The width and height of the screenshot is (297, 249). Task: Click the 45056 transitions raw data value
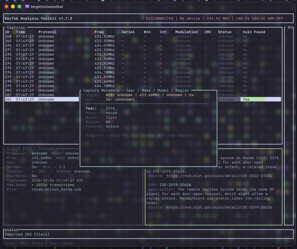pyautogui.click(x=55, y=185)
